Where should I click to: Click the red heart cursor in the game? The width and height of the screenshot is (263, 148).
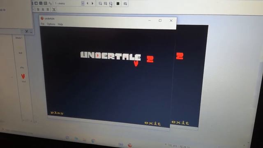136,63
